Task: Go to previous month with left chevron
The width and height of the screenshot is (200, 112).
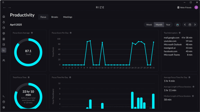Action: point(185,25)
